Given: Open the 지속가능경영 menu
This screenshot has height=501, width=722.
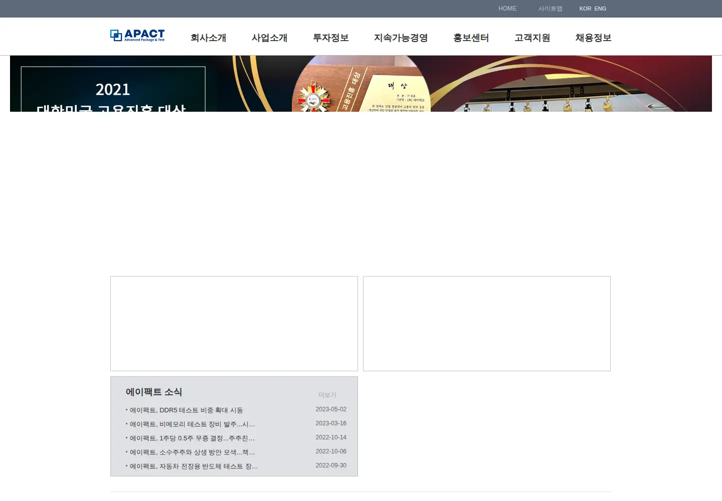Looking at the screenshot, I should tap(401, 38).
